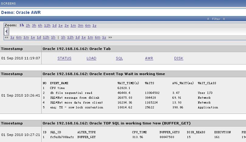Move back 12h in navigation row
The height and width of the screenshot is (142, 246).
coord(46,37)
